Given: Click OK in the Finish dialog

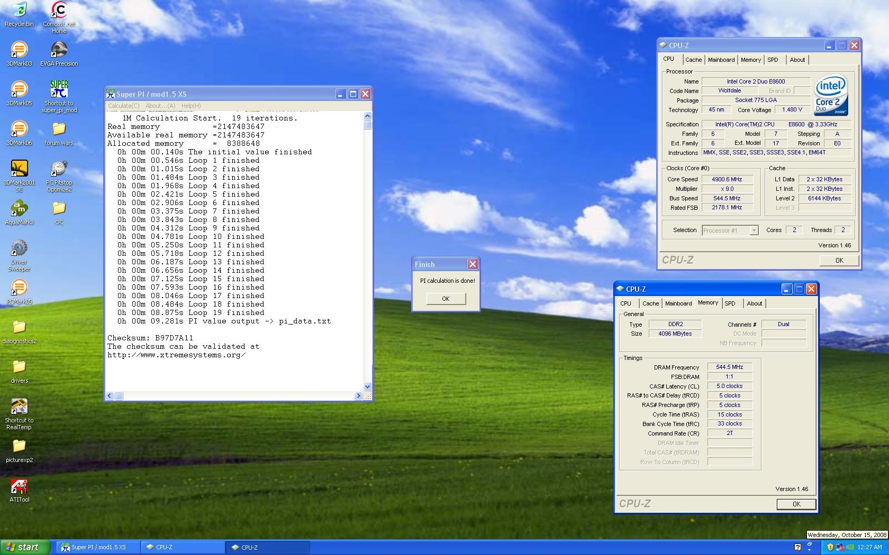Looking at the screenshot, I should click(446, 299).
